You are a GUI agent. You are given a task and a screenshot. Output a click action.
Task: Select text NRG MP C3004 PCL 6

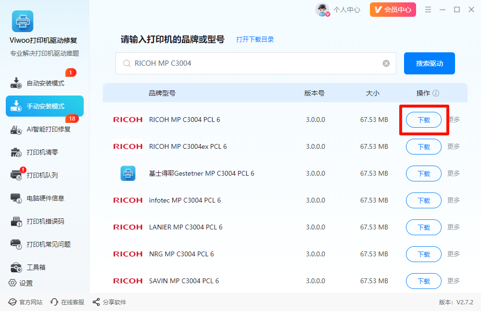click(181, 254)
